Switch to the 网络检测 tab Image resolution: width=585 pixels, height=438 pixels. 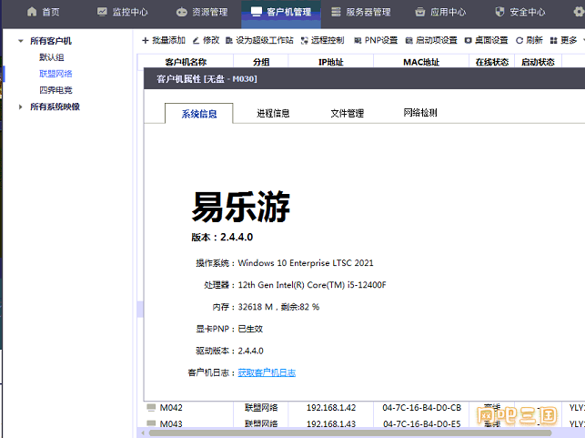point(420,112)
